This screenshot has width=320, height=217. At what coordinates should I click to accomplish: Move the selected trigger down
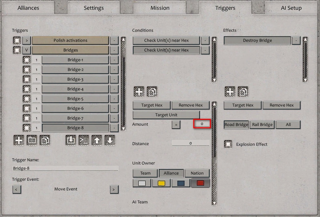click(x=110, y=140)
